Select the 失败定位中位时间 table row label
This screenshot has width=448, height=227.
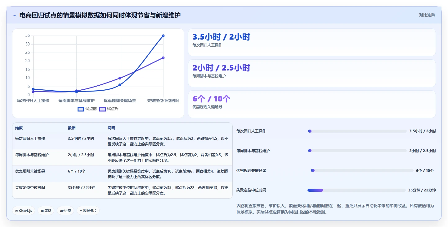click(x=30, y=188)
